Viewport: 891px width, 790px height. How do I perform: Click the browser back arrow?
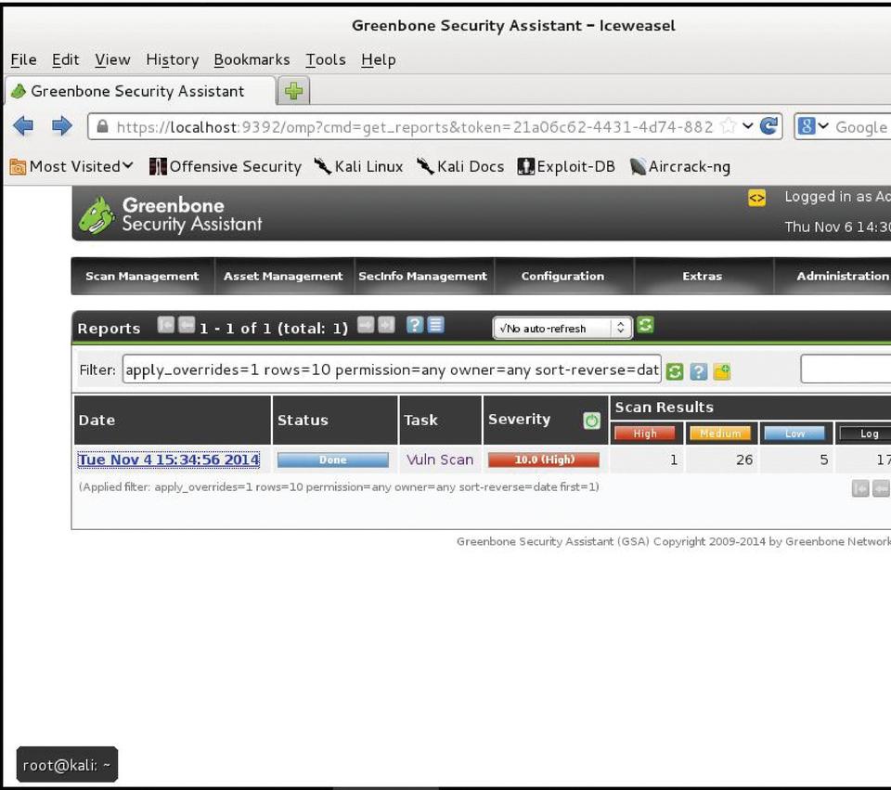23,126
